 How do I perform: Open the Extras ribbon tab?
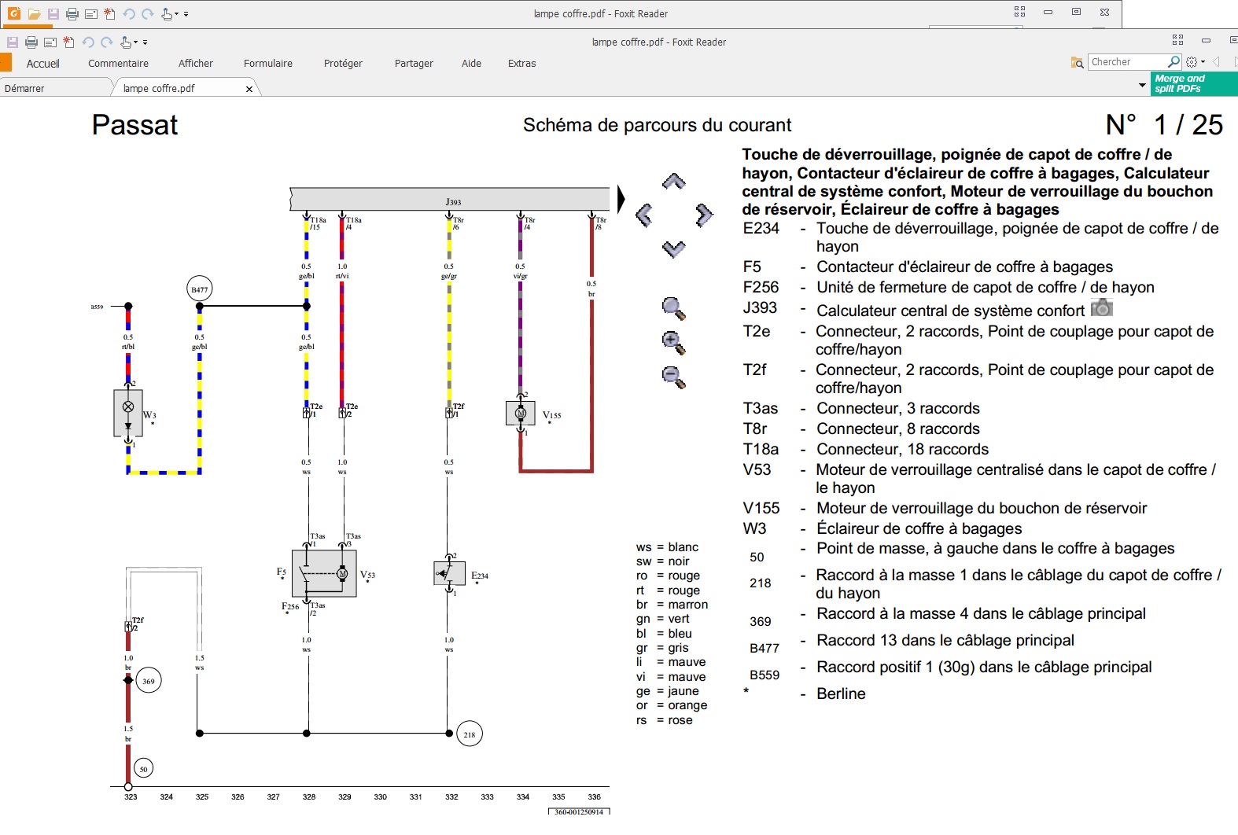522,64
